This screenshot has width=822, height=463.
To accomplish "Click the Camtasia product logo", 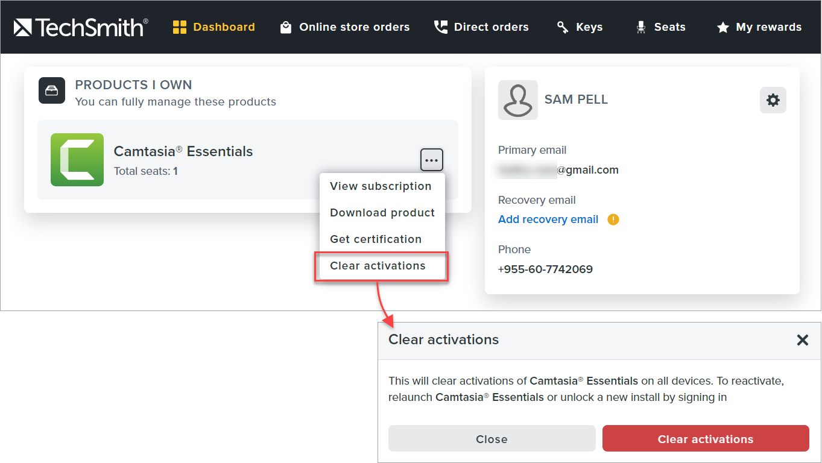I will [77, 160].
